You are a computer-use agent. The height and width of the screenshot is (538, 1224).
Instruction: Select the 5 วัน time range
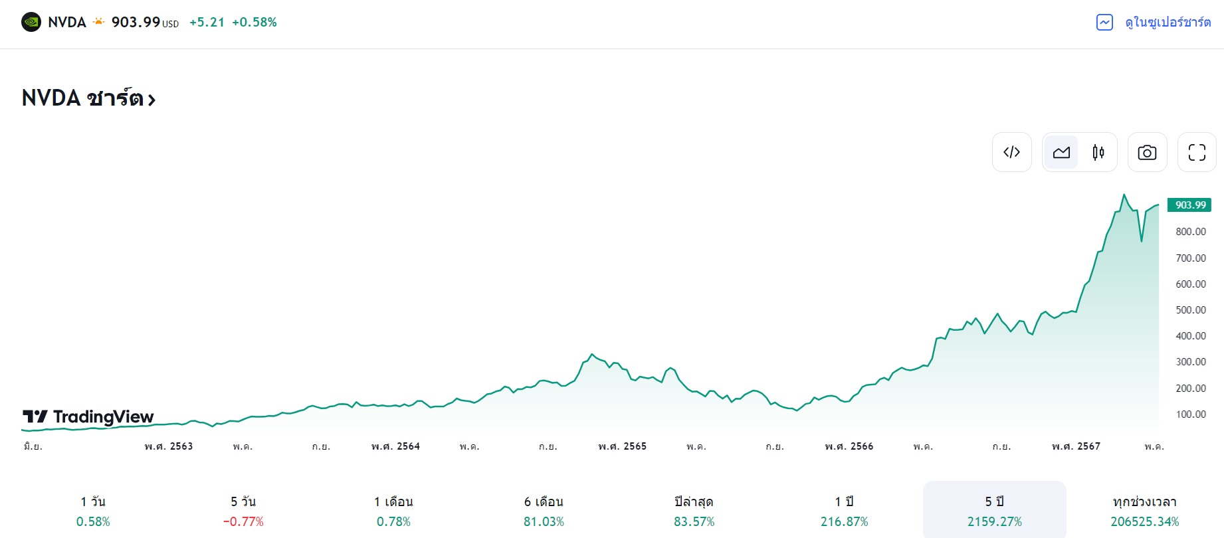(243, 511)
